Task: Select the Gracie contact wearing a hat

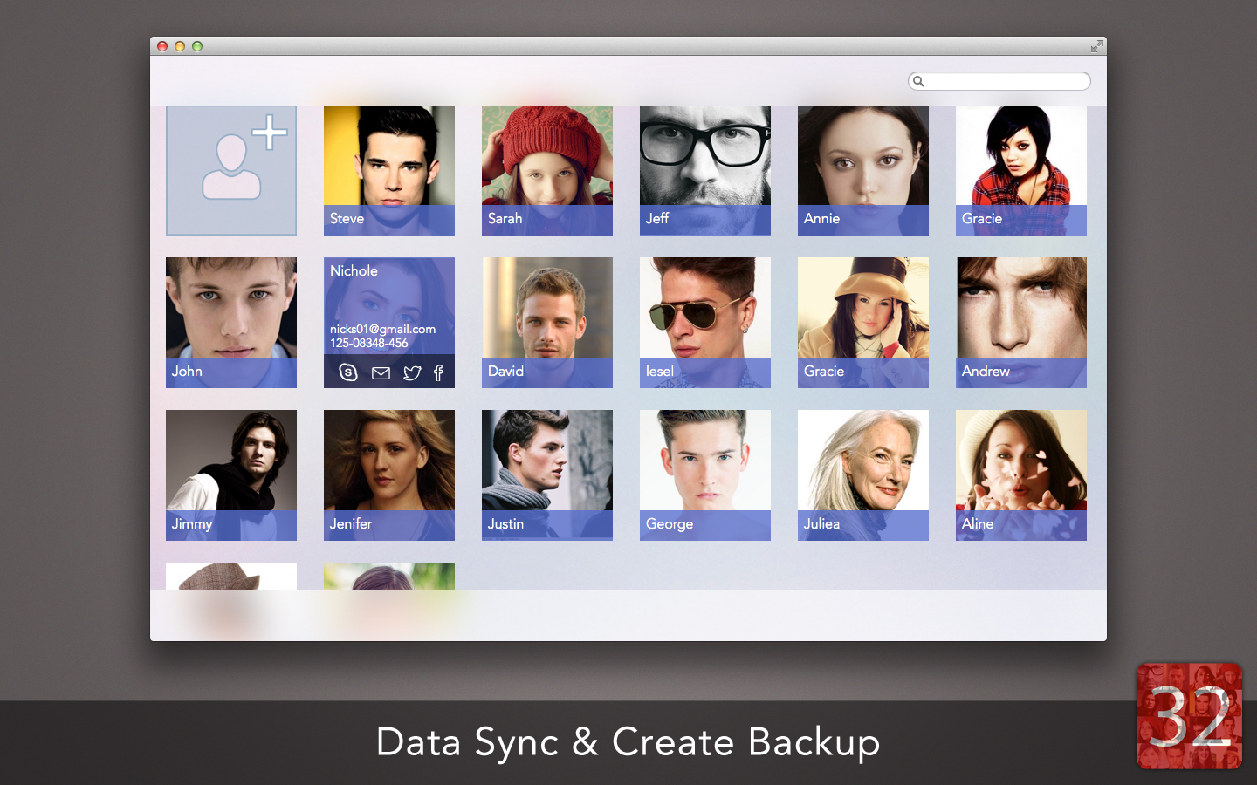Action: pos(863,323)
